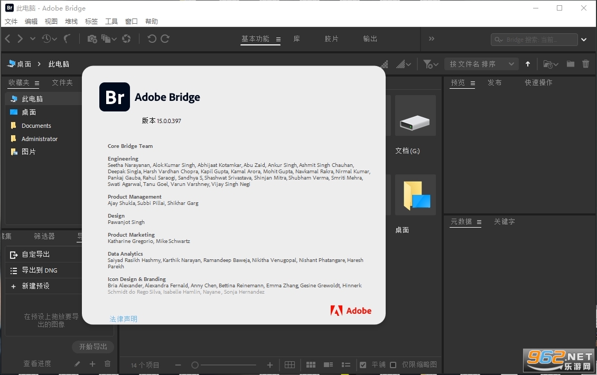Open the recent folder clock dropdown
Viewport: 597px width, 375px height.
(x=551, y=64)
